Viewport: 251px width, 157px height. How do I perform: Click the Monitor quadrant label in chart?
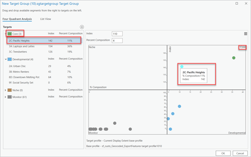(93, 133)
